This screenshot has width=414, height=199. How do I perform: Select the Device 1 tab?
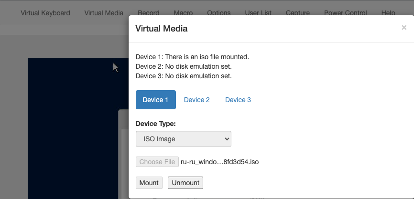pyautogui.click(x=155, y=100)
